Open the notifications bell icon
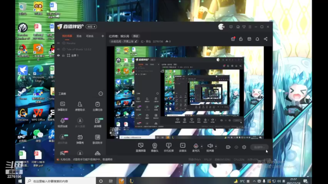 (x=257, y=39)
